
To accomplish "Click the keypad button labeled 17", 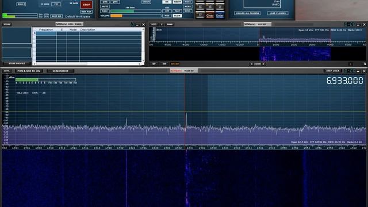I will pyautogui.click(x=220, y=7).
